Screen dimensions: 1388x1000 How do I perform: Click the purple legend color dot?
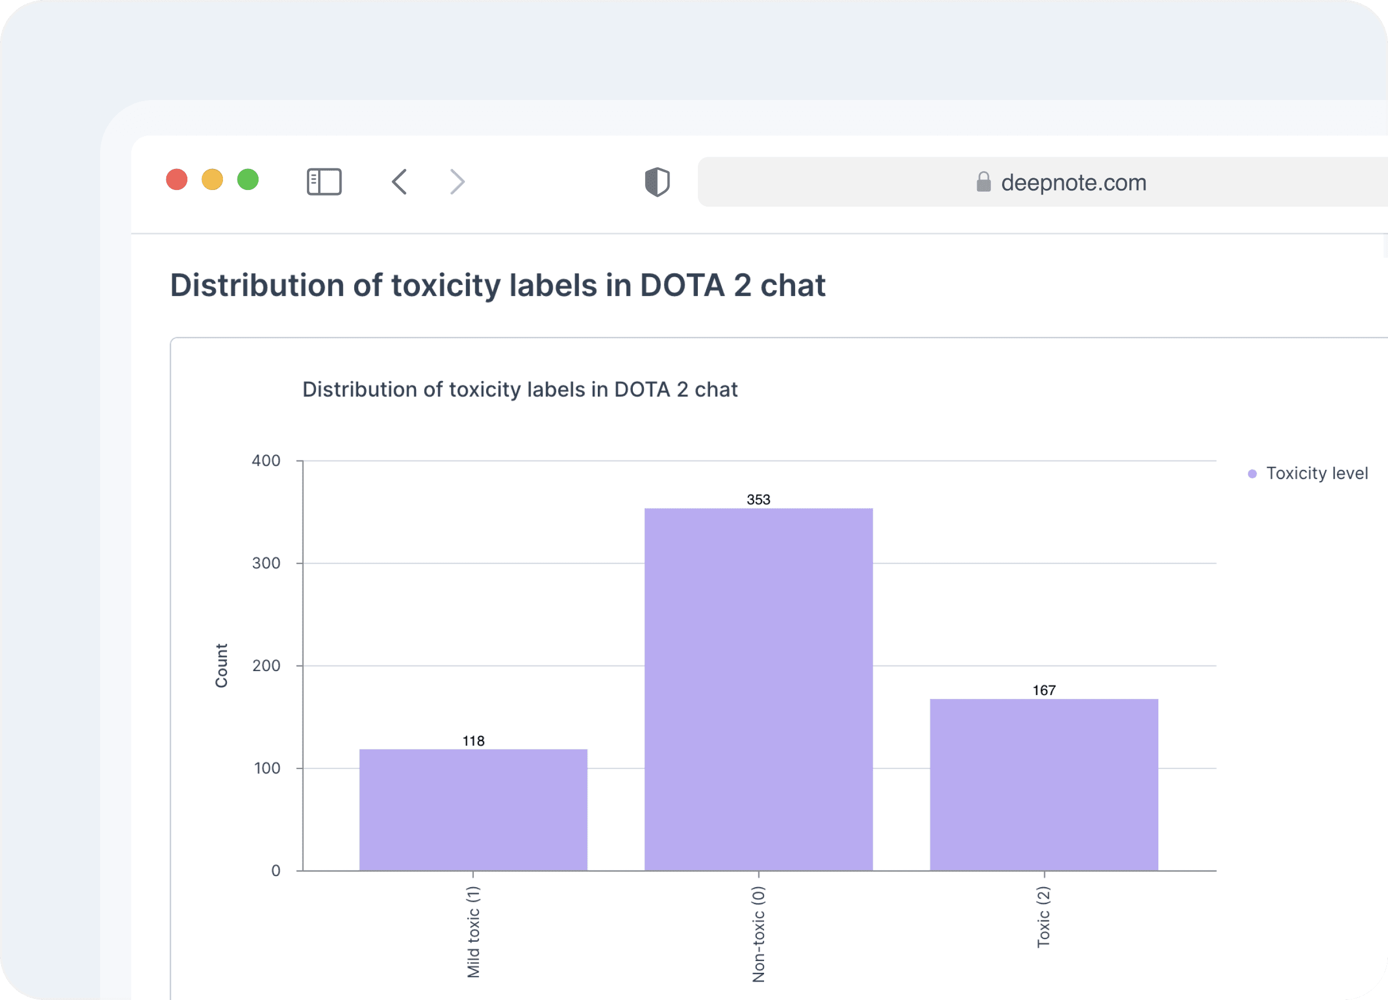click(x=1252, y=474)
